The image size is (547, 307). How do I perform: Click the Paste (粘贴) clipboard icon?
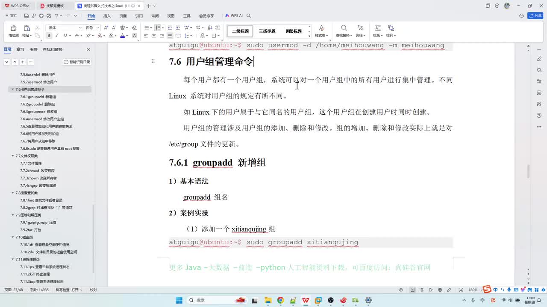(x=26, y=28)
